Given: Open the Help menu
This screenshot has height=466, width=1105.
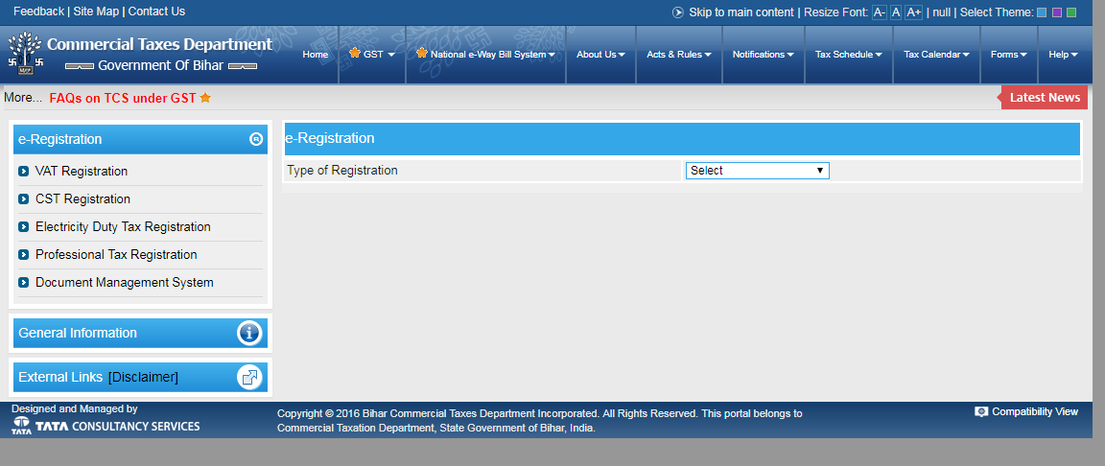Looking at the screenshot, I should click(x=1063, y=55).
